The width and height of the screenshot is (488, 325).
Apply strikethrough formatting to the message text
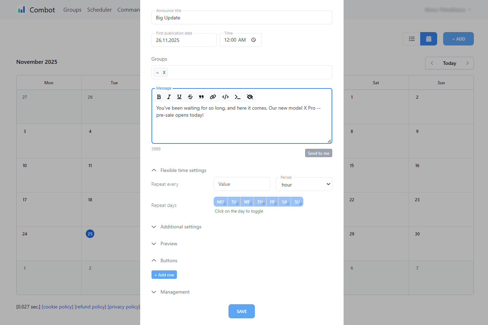pyautogui.click(x=190, y=97)
